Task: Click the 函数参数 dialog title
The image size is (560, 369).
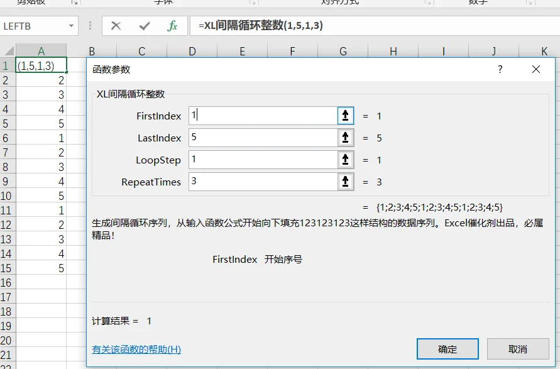Action: [x=111, y=69]
